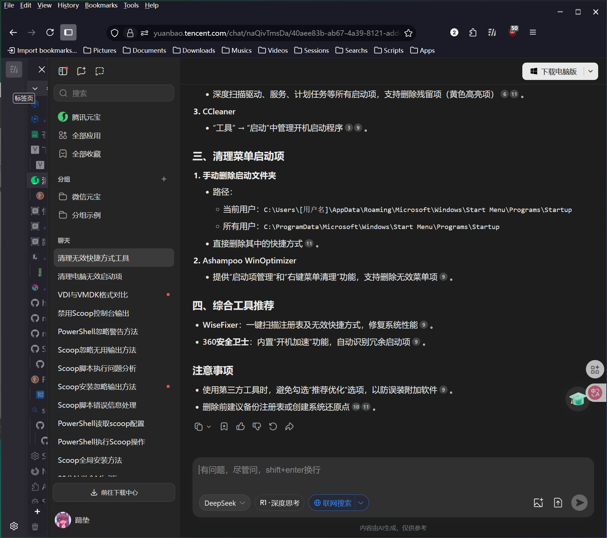
Task: Bookmark this page with the star icon
Action: pos(408,33)
